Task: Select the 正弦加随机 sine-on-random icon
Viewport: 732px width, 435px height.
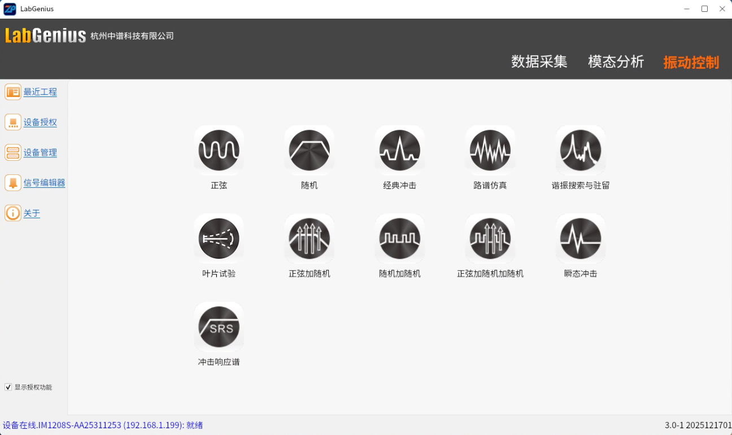Action: point(309,239)
